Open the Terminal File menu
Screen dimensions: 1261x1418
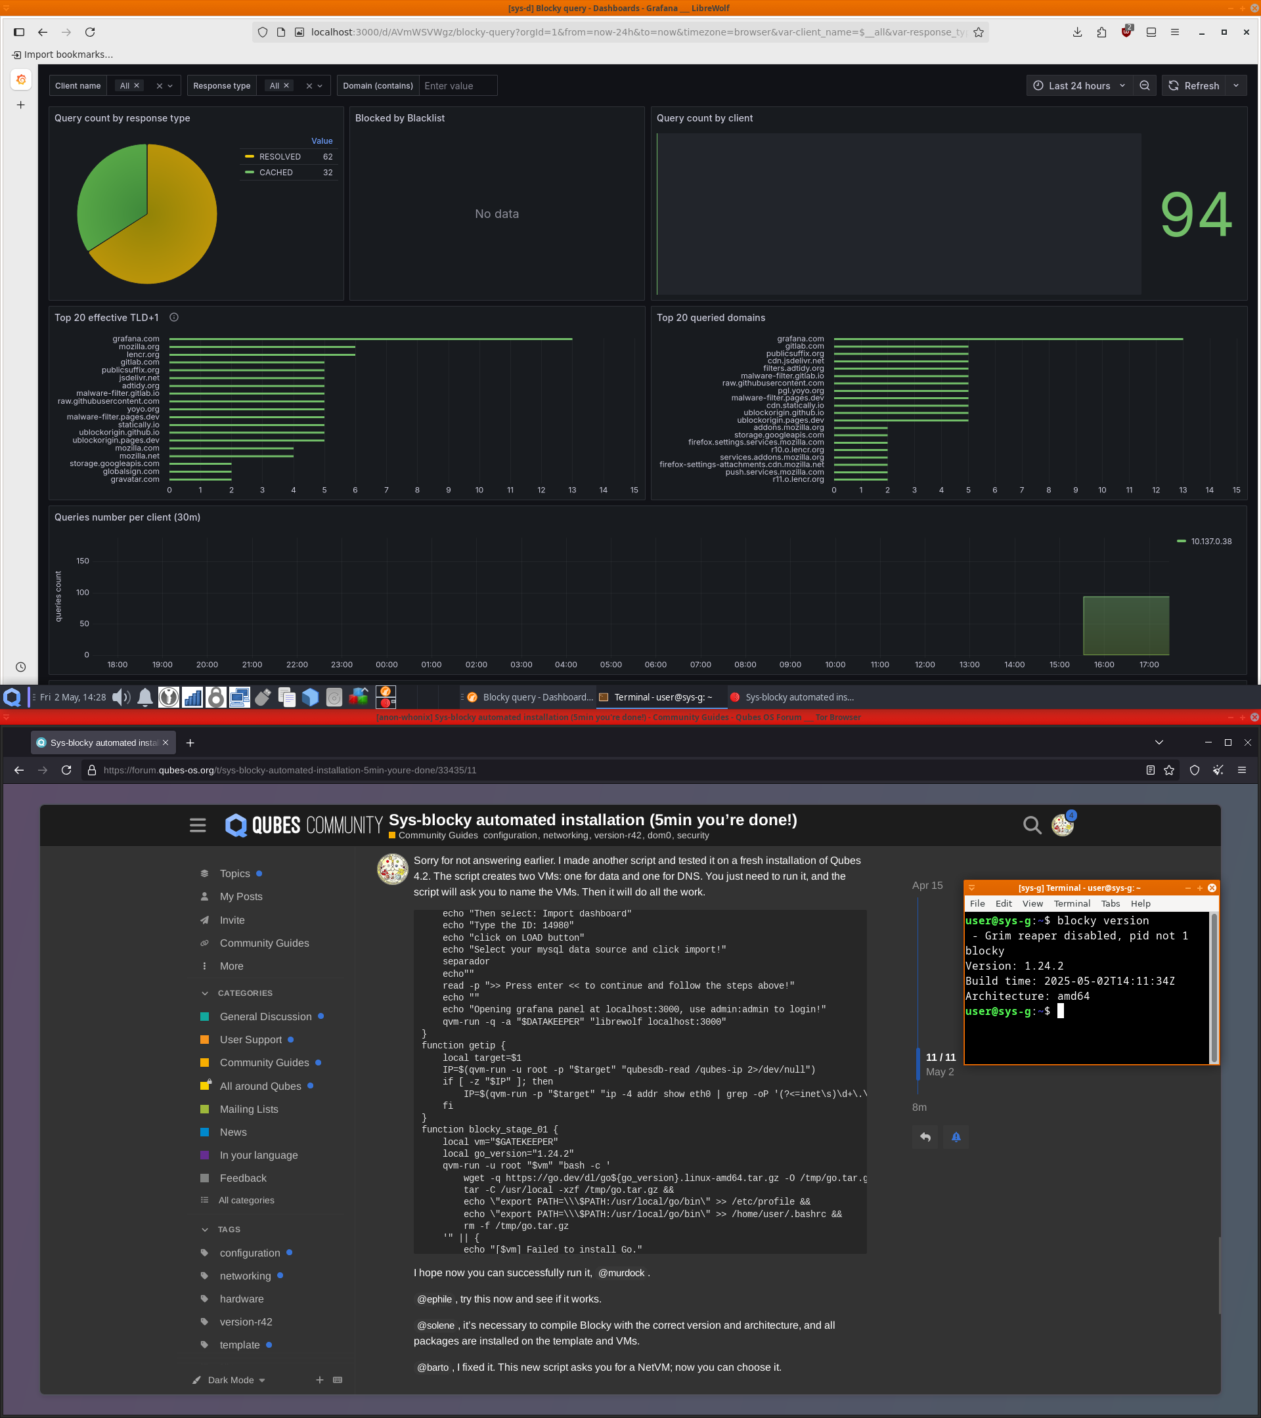[977, 903]
